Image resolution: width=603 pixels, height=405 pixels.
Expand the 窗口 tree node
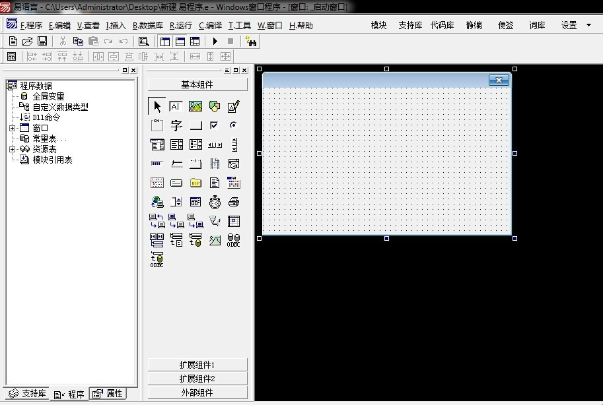click(x=13, y=129)
